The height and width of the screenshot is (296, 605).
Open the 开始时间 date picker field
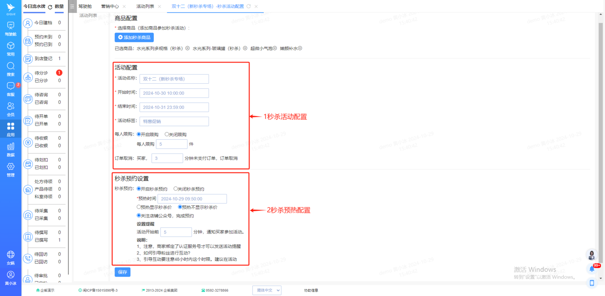(174, 93)
